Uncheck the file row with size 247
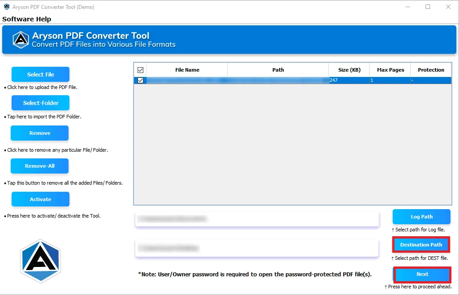This screenshot has width=459, height=295. point(140,80)
